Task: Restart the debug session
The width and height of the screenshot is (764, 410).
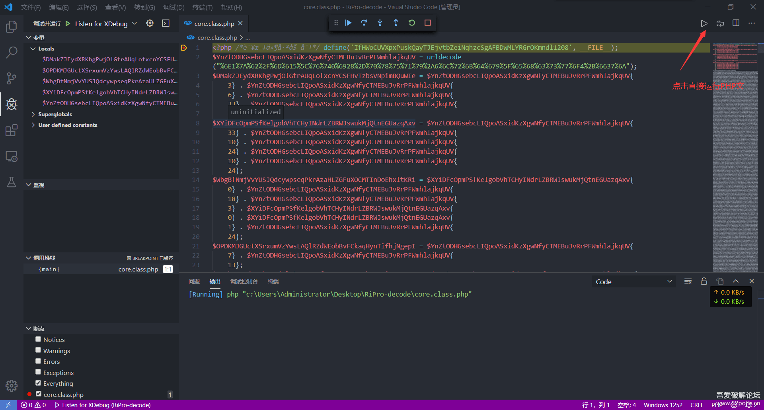Action: point(412,23)
